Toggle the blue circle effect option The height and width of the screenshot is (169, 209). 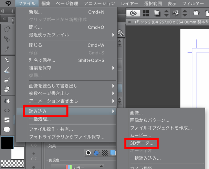click(97, 152)
